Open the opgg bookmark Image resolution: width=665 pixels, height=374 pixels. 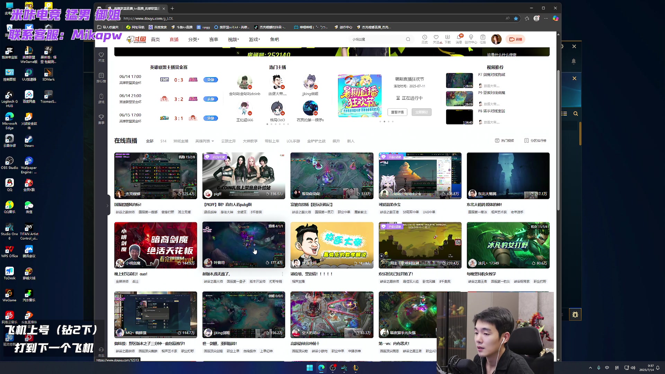point(203,27)
